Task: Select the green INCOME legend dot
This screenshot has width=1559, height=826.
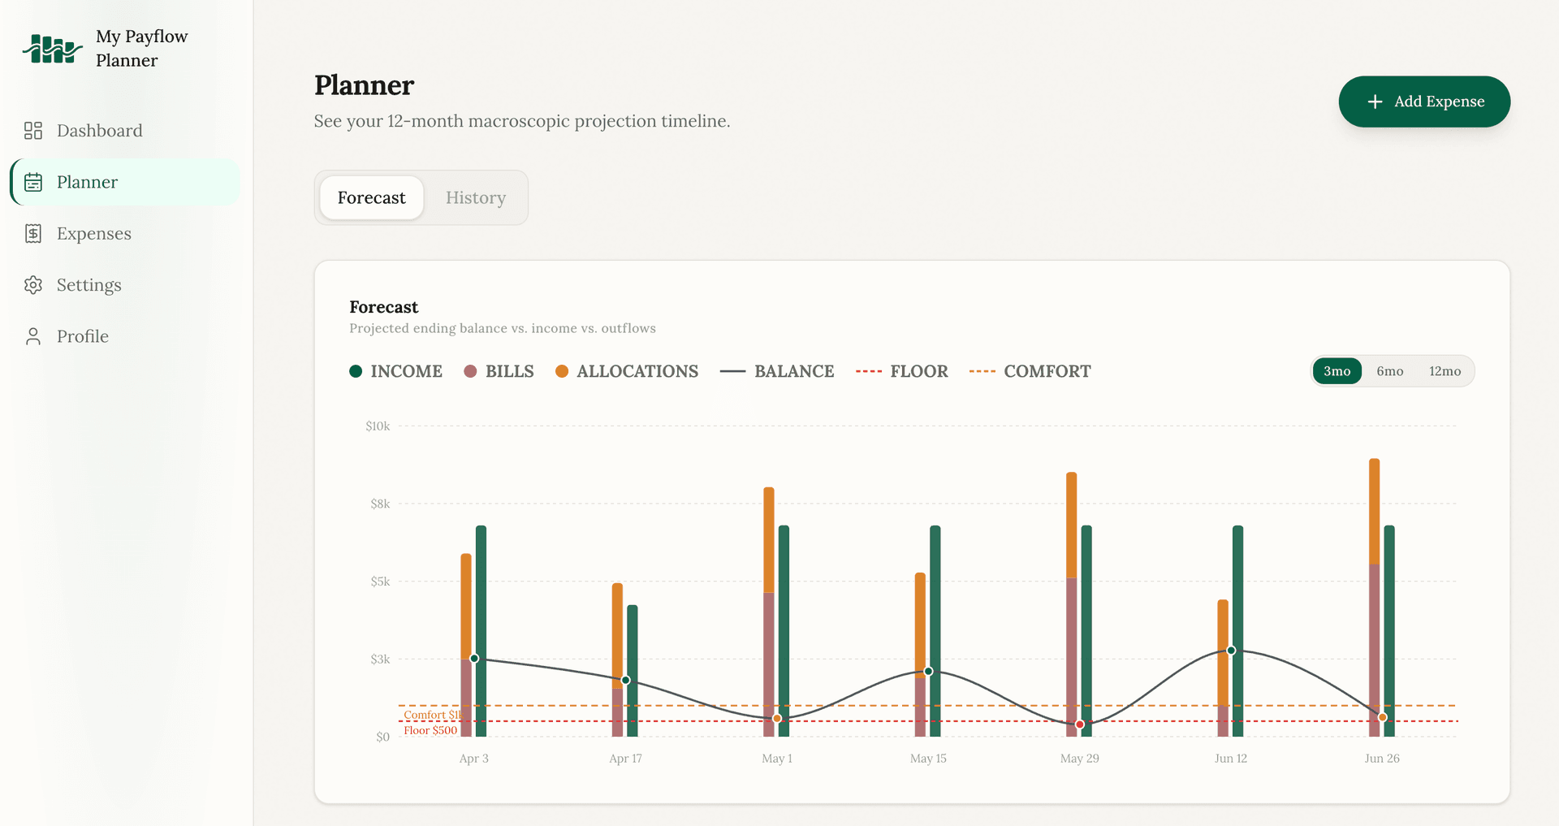Action: point(355,371)
